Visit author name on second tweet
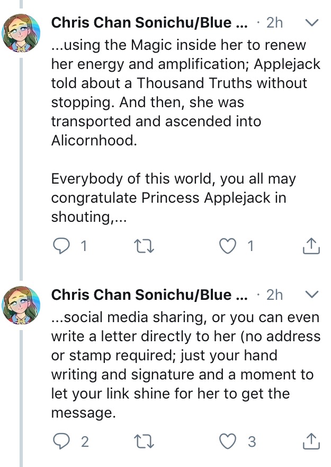Screen dimensions: 331x467 click(x=149, y=295)
